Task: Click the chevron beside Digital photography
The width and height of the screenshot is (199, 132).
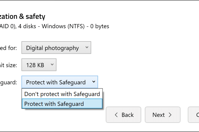Action: pos(87,47)
